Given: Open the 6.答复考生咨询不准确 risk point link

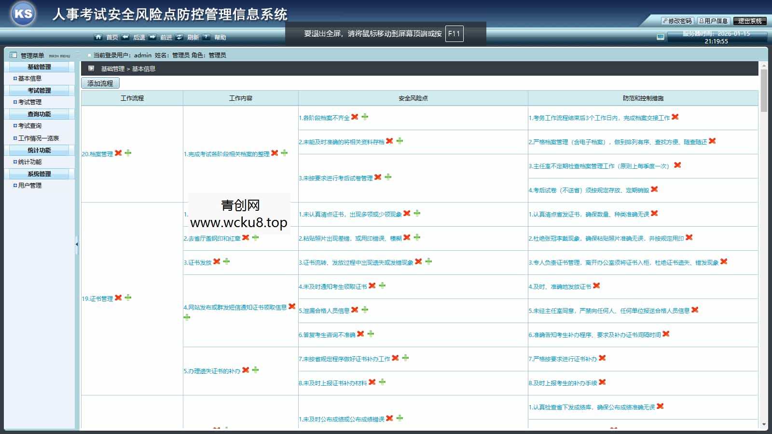Looking at the screenshot, I should click(327, 335).
